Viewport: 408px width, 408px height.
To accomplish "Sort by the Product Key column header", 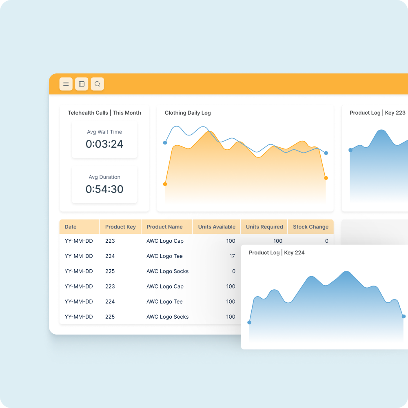I will pos(120,226).
